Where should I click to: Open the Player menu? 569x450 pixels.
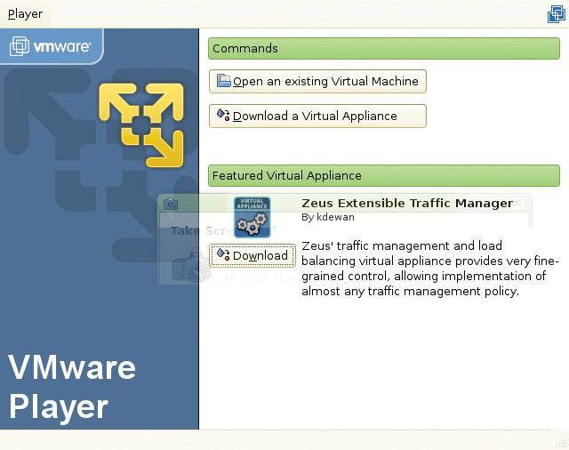25,14
